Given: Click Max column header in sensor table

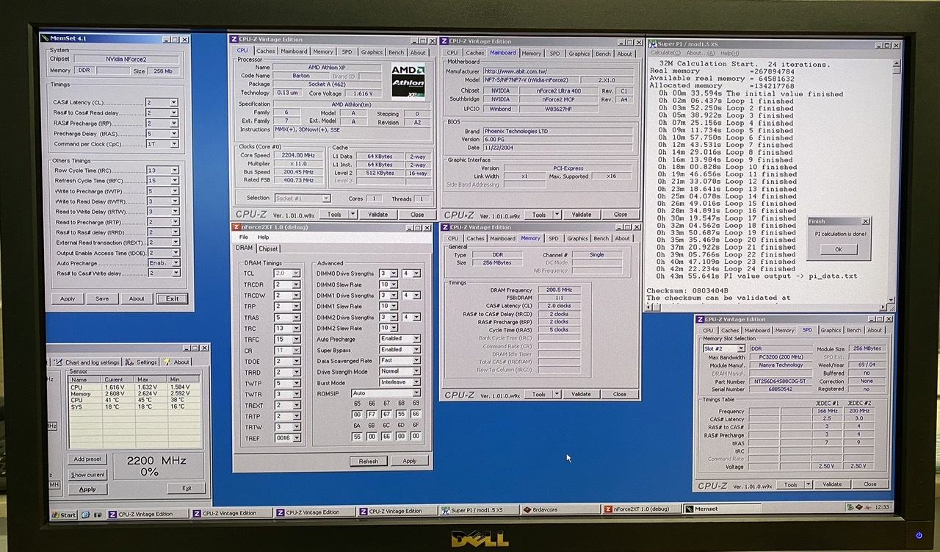Looking at the screenshot, I should point(151,379).
